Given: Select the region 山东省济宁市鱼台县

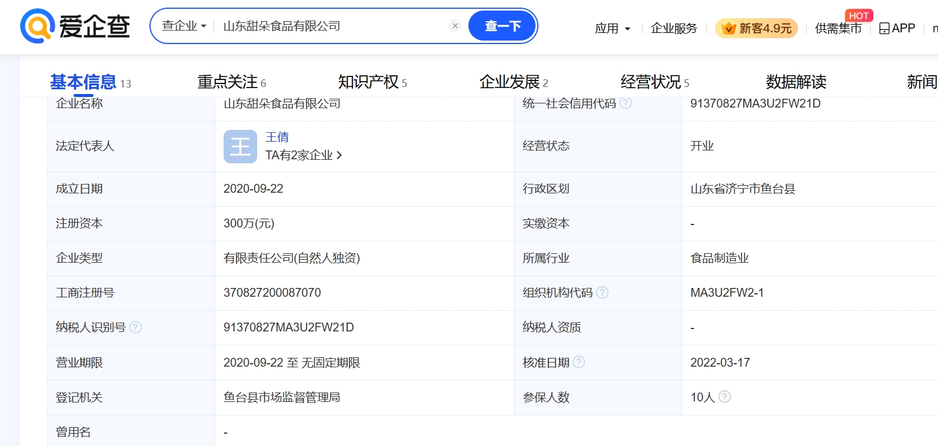Looking at the screenshot, I should point(743,189).
